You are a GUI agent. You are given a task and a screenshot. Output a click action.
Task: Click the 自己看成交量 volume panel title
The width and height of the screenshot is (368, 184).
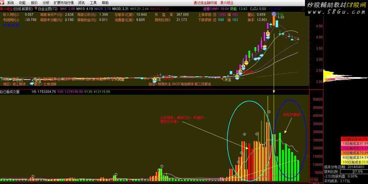click(10, 92)
